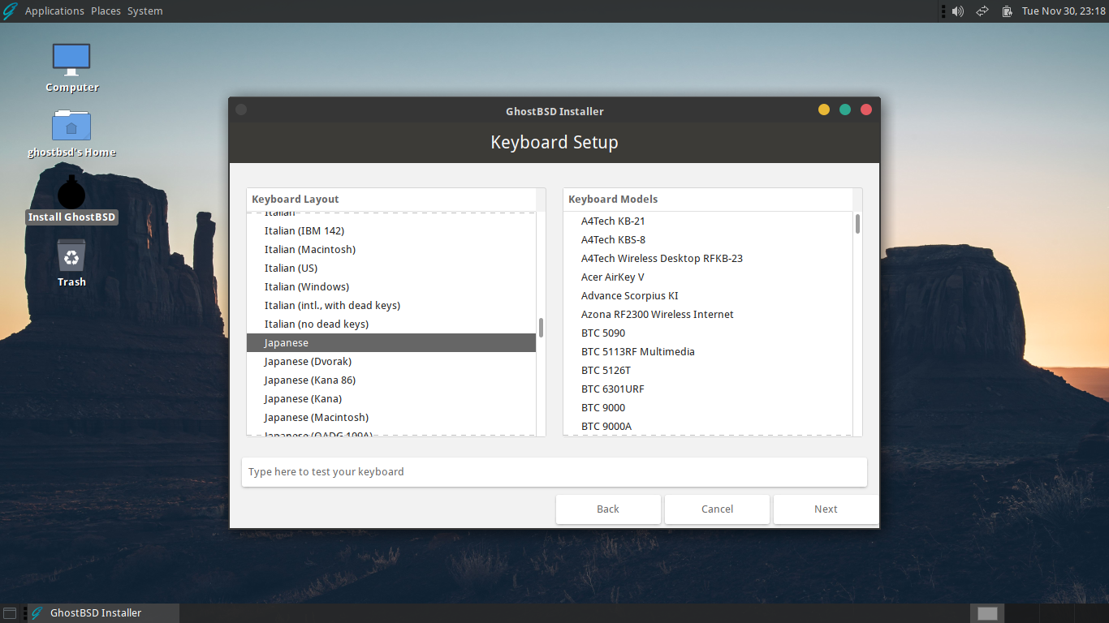This screenshot has height=623, width=1109.
Task: Click the Back button
Action: [x=608, y=509]
